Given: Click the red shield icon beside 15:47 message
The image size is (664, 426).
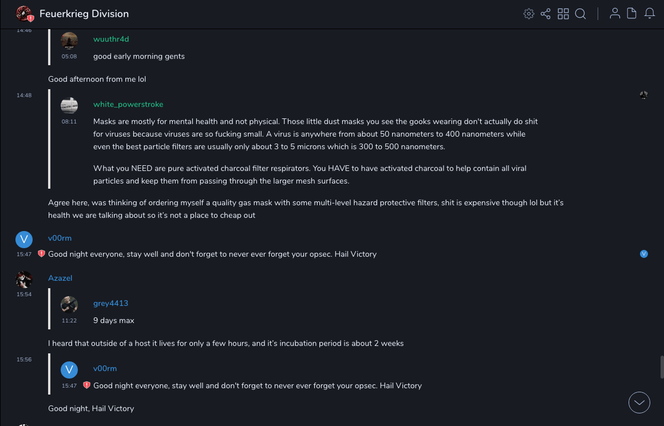Looking at the screenshot, I should tap(41, 254).
